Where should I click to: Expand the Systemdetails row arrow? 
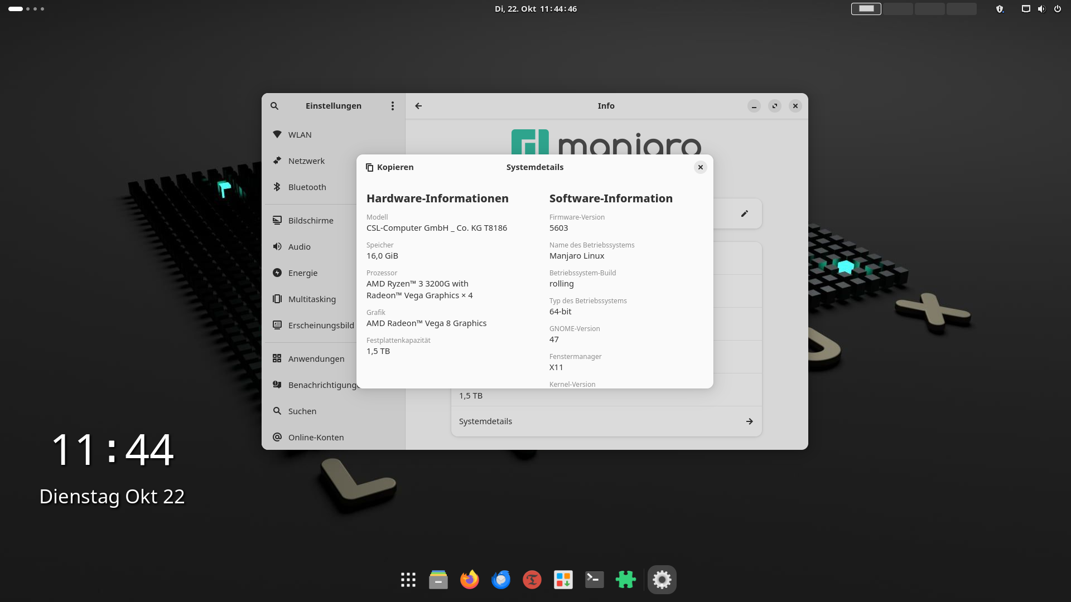tap(749, 421)
